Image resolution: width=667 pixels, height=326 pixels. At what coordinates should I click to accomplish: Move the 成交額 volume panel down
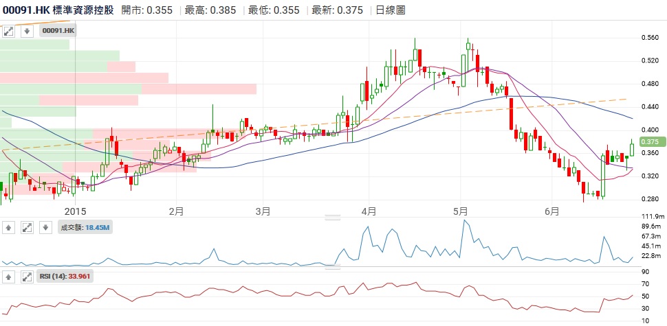coord(45,227)
